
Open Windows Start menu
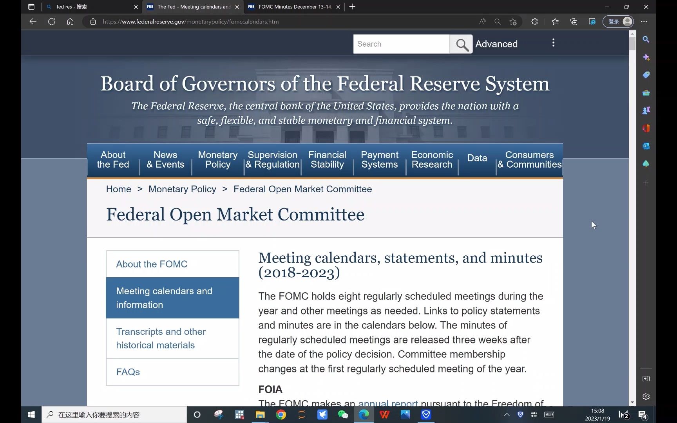pos(31,414)
